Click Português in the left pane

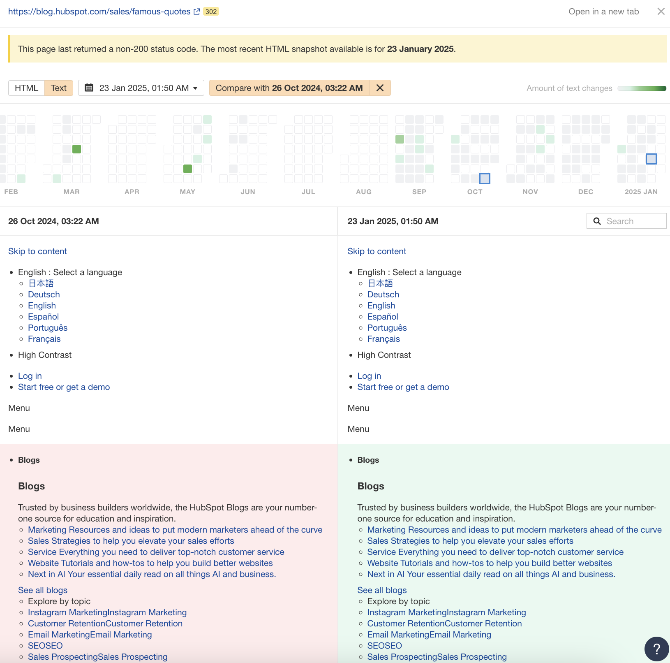click(x=48, y=328)
